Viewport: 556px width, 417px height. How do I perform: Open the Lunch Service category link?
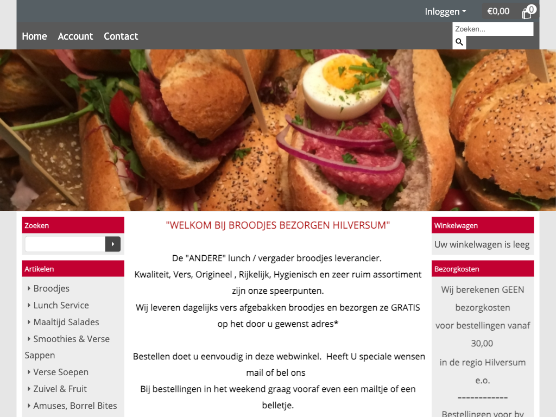pyautogui.click(x=61, y=305)
